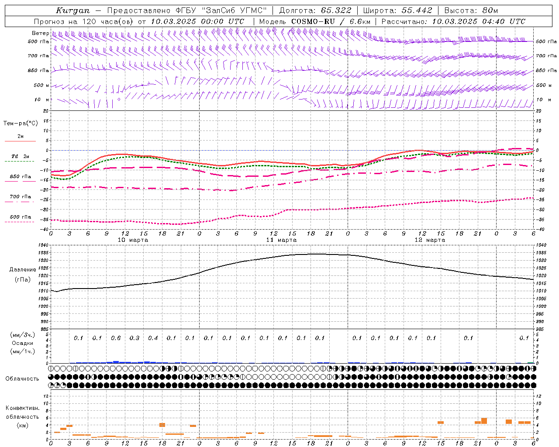The height and width of the screenshot is (447, 559).
Task: Click the '850 гПа' temperature legend entry
Action: click(21, 177)
